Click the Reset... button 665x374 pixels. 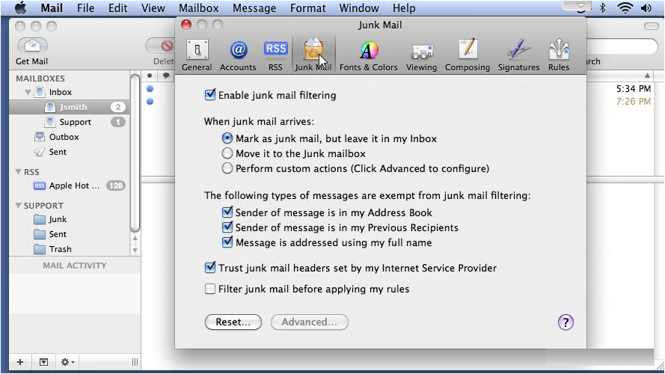coord(233,322)
